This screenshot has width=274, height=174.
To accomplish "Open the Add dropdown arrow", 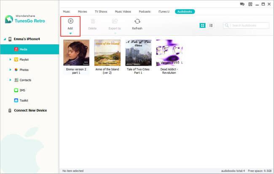I will tap(70, 33).
